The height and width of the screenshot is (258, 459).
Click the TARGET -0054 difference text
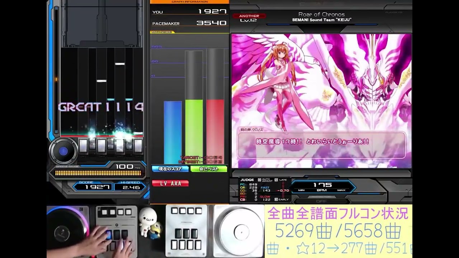click(x=201, y=158)
